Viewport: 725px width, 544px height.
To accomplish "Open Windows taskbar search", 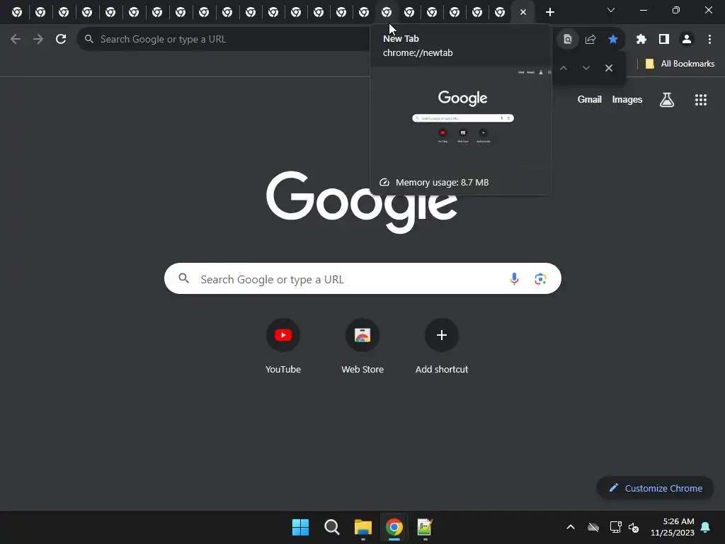I will click(x=332, y=527).
